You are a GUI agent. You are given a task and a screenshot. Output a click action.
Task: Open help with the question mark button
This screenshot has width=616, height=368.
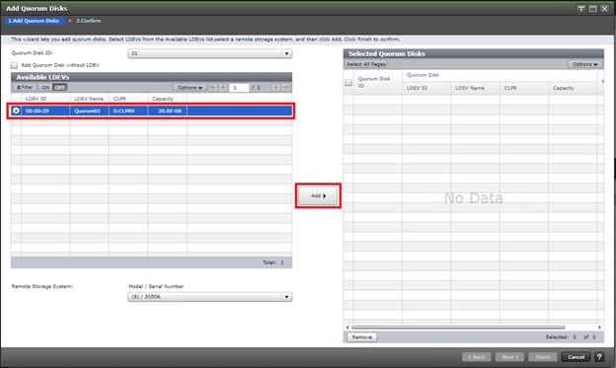tap(599, 357)
